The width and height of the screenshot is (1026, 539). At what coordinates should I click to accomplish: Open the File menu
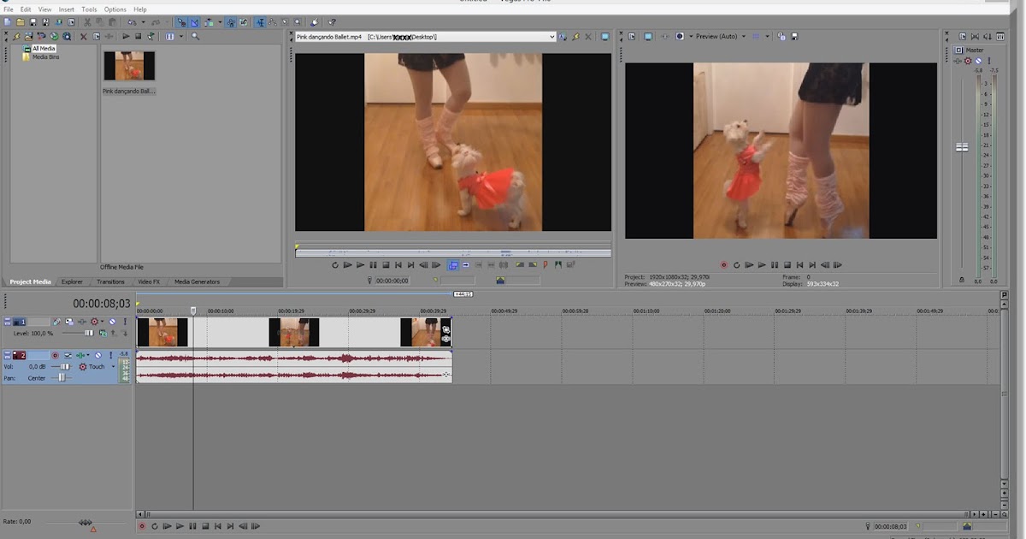pyautogui.click(x=9, y=9)
